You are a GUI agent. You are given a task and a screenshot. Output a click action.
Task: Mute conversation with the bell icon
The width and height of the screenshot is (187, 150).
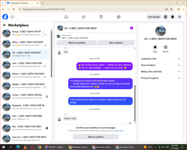pos(155,47)
